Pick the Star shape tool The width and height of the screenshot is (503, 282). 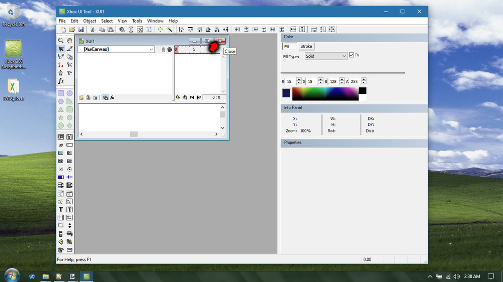61,117
